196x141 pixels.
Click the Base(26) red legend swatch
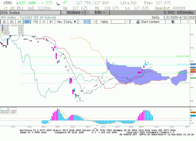[2, 29]
